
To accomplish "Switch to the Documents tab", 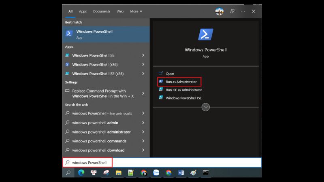I will pos(101,11).
